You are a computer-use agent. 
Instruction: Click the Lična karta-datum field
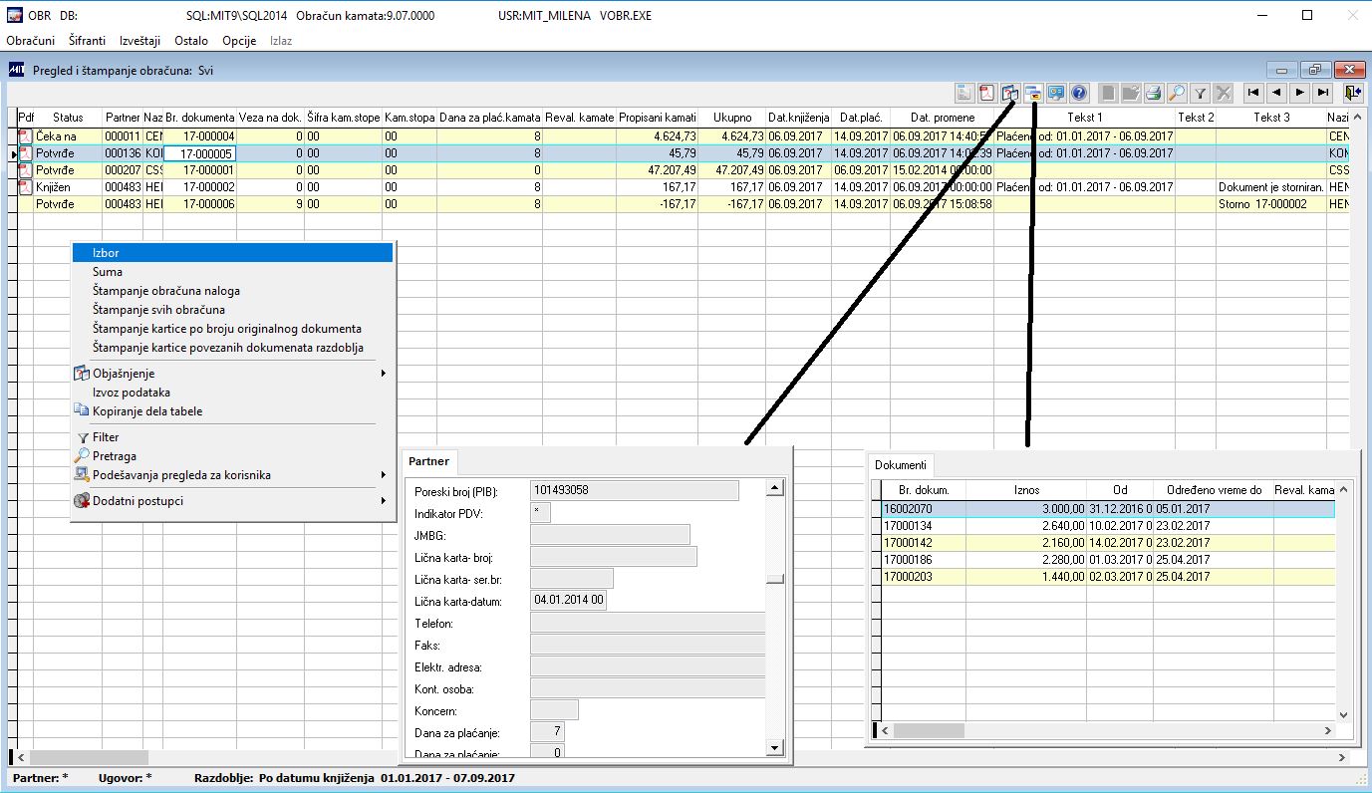[x=568, y=601]
